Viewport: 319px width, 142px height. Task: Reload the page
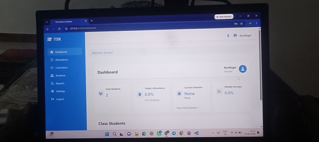pyautogui.click(x=59, y=29)
